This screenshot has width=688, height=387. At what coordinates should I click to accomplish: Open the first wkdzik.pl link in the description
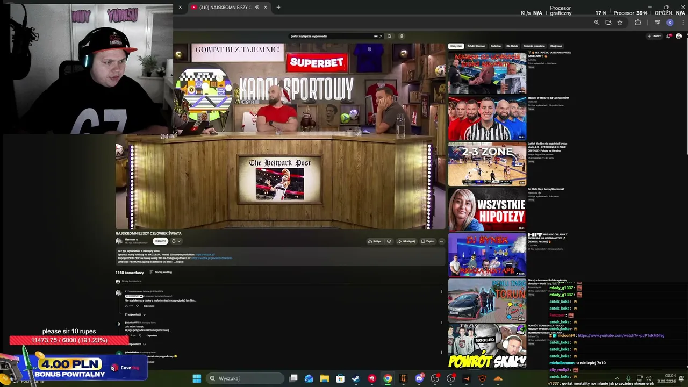coord(205,254)
